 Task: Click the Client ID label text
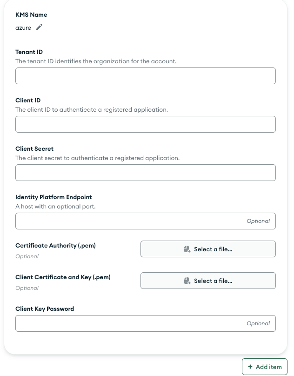pos(28,101)
